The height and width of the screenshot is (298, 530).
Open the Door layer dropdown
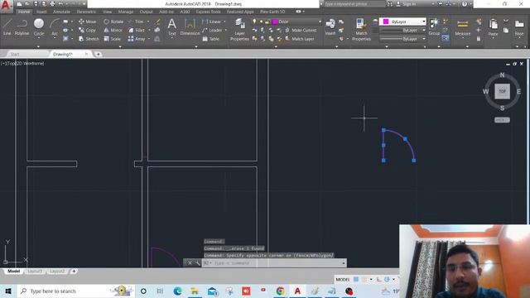pos(320,22)
